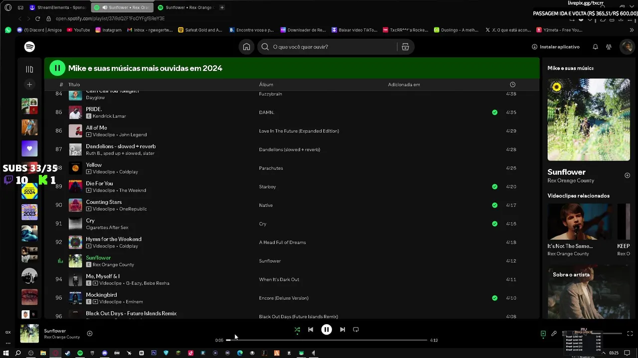Skip to previous track

coord(311,329)
